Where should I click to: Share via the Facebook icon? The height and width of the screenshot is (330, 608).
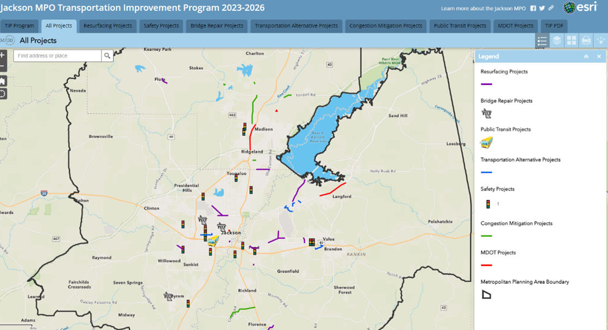(x=533, y=8)
